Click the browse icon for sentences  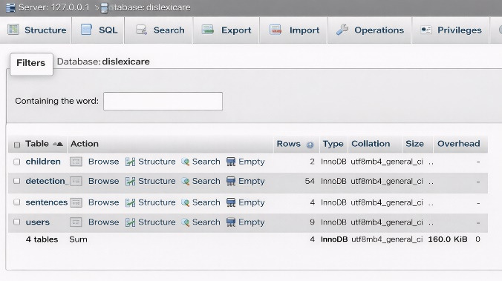pos(76,202)
